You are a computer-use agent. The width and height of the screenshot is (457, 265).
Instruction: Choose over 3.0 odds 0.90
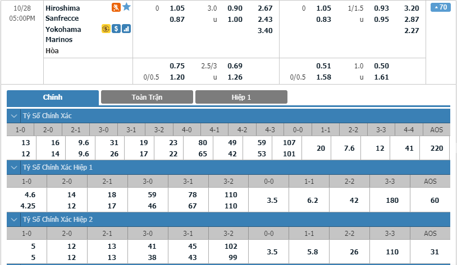[235, 8]
